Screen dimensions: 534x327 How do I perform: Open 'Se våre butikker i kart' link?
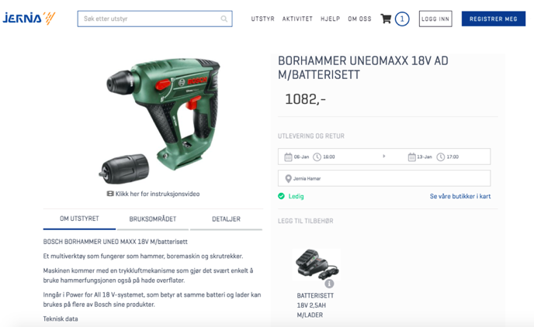click(x=460, y=196)
